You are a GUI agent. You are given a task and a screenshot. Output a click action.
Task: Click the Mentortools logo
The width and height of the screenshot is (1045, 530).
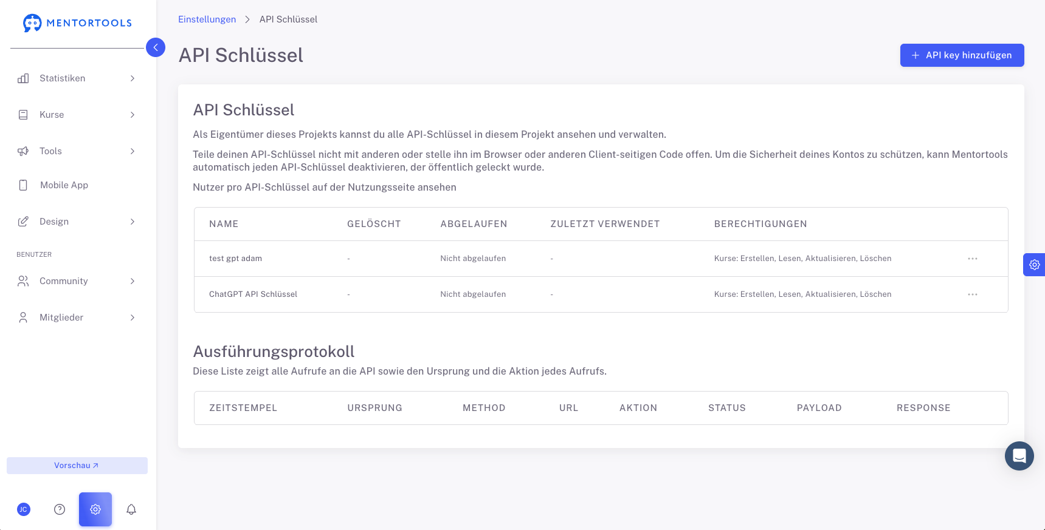(x=77, y=23)
